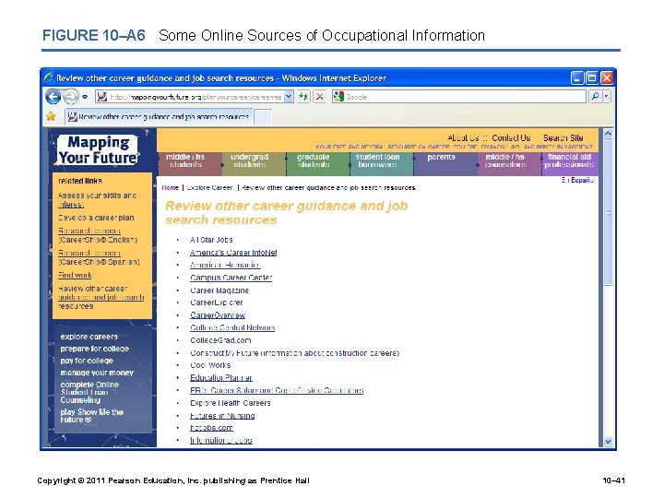Open pay for college in sidebar menu
Screen dimensions: 664x498
(87, 361)
